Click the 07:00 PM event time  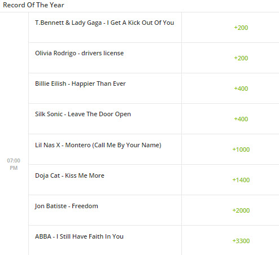click(x=14, y=164)
